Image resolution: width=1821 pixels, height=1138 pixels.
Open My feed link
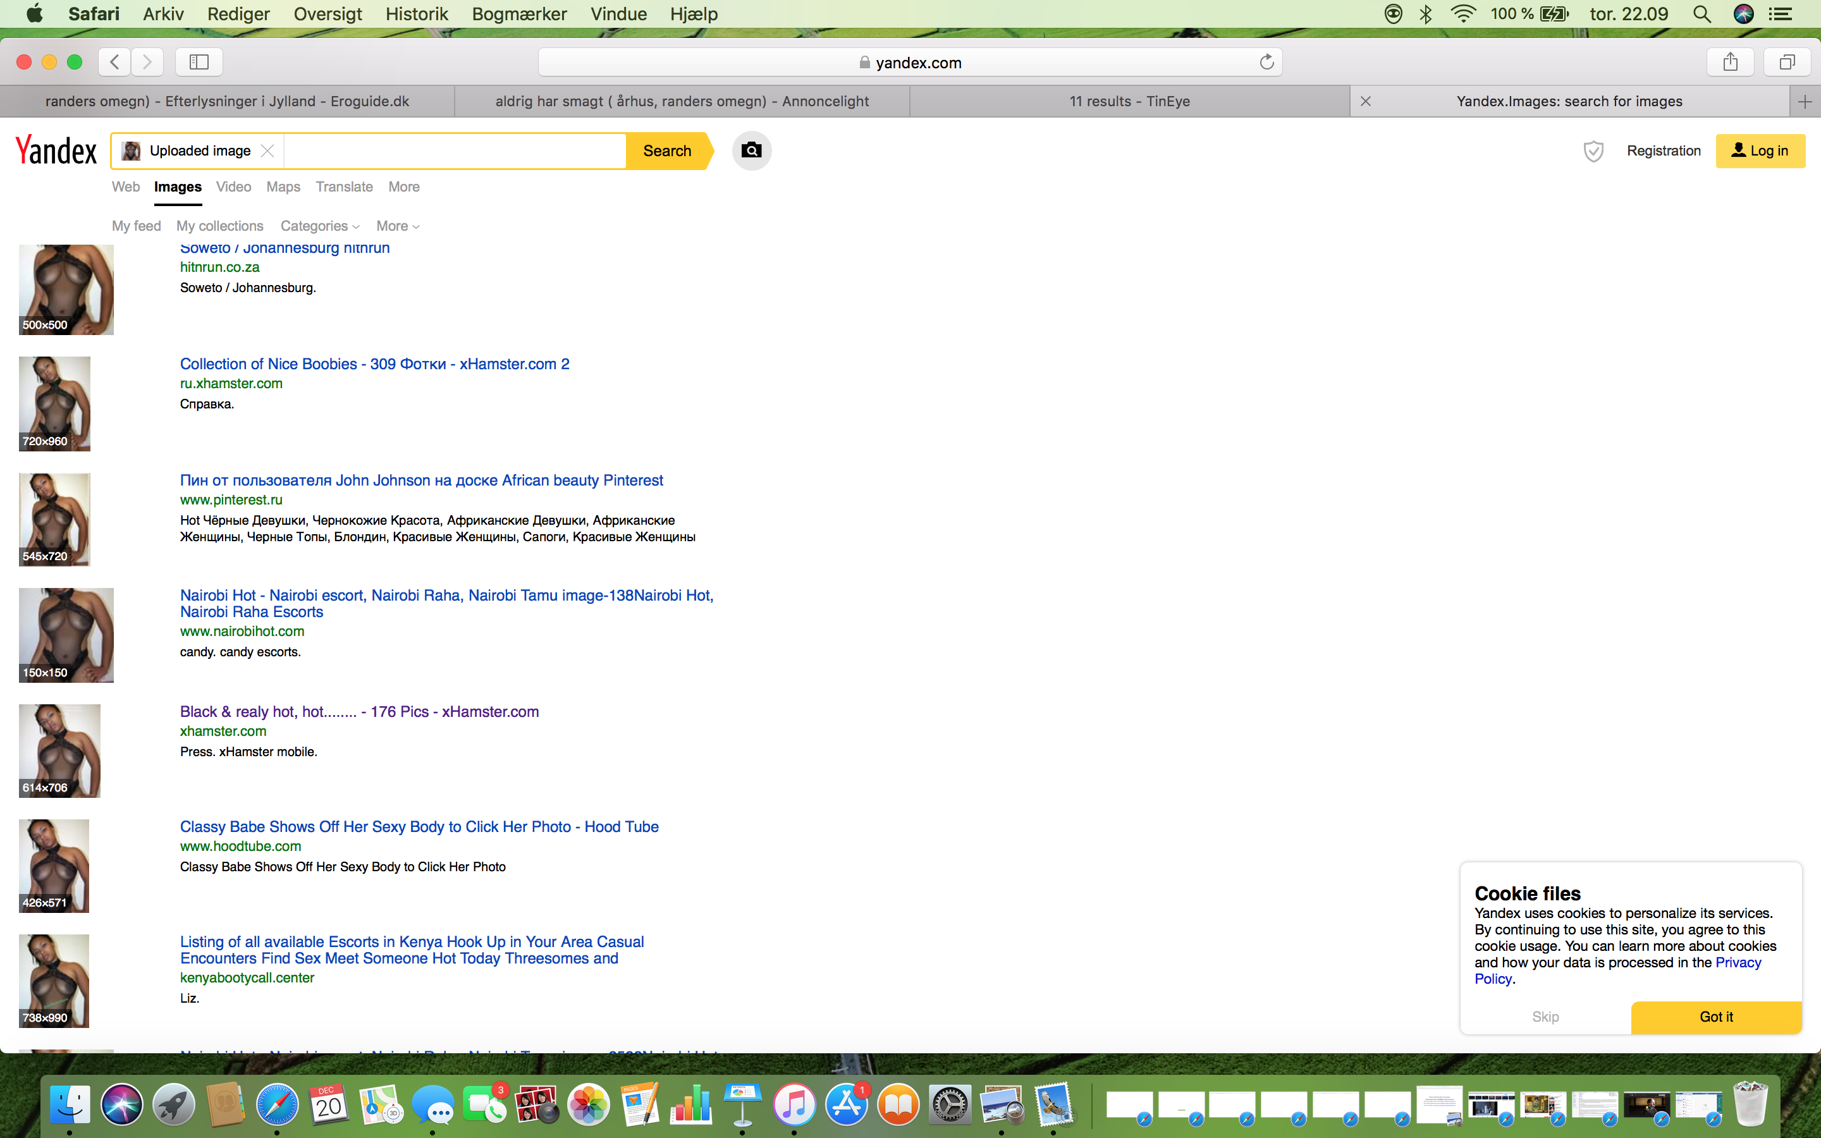point(136,226)
